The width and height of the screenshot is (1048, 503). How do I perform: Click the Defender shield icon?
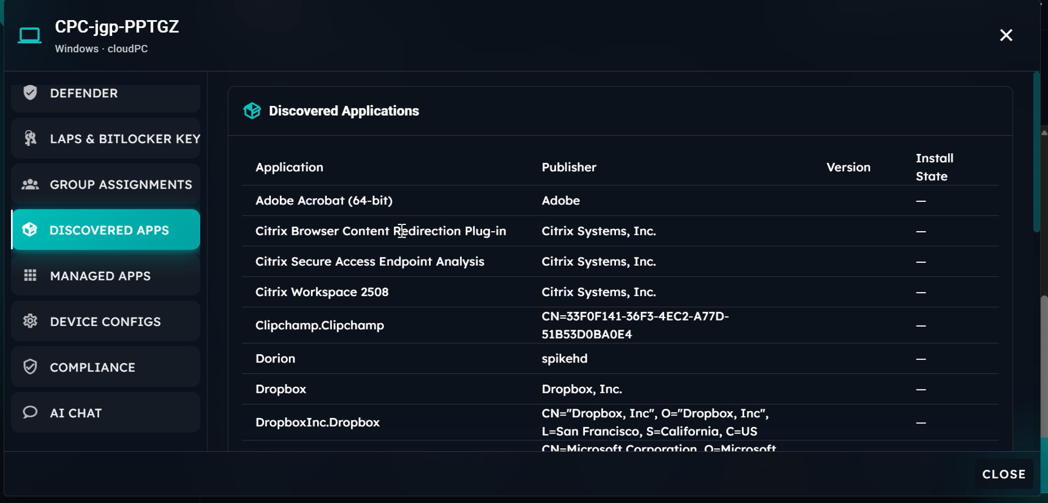30,92
